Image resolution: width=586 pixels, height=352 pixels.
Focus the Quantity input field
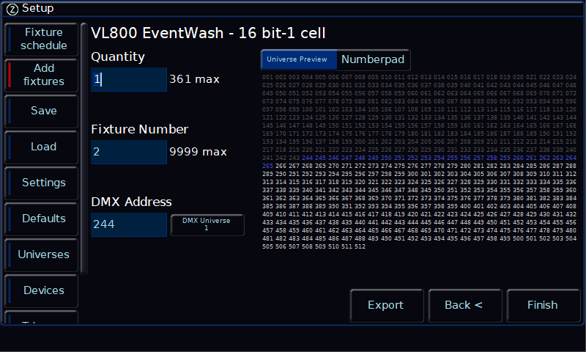(x=129, y=79)
